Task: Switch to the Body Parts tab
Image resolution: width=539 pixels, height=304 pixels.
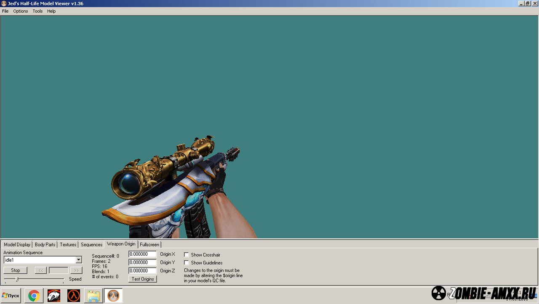Action: [x=45, y=244]
